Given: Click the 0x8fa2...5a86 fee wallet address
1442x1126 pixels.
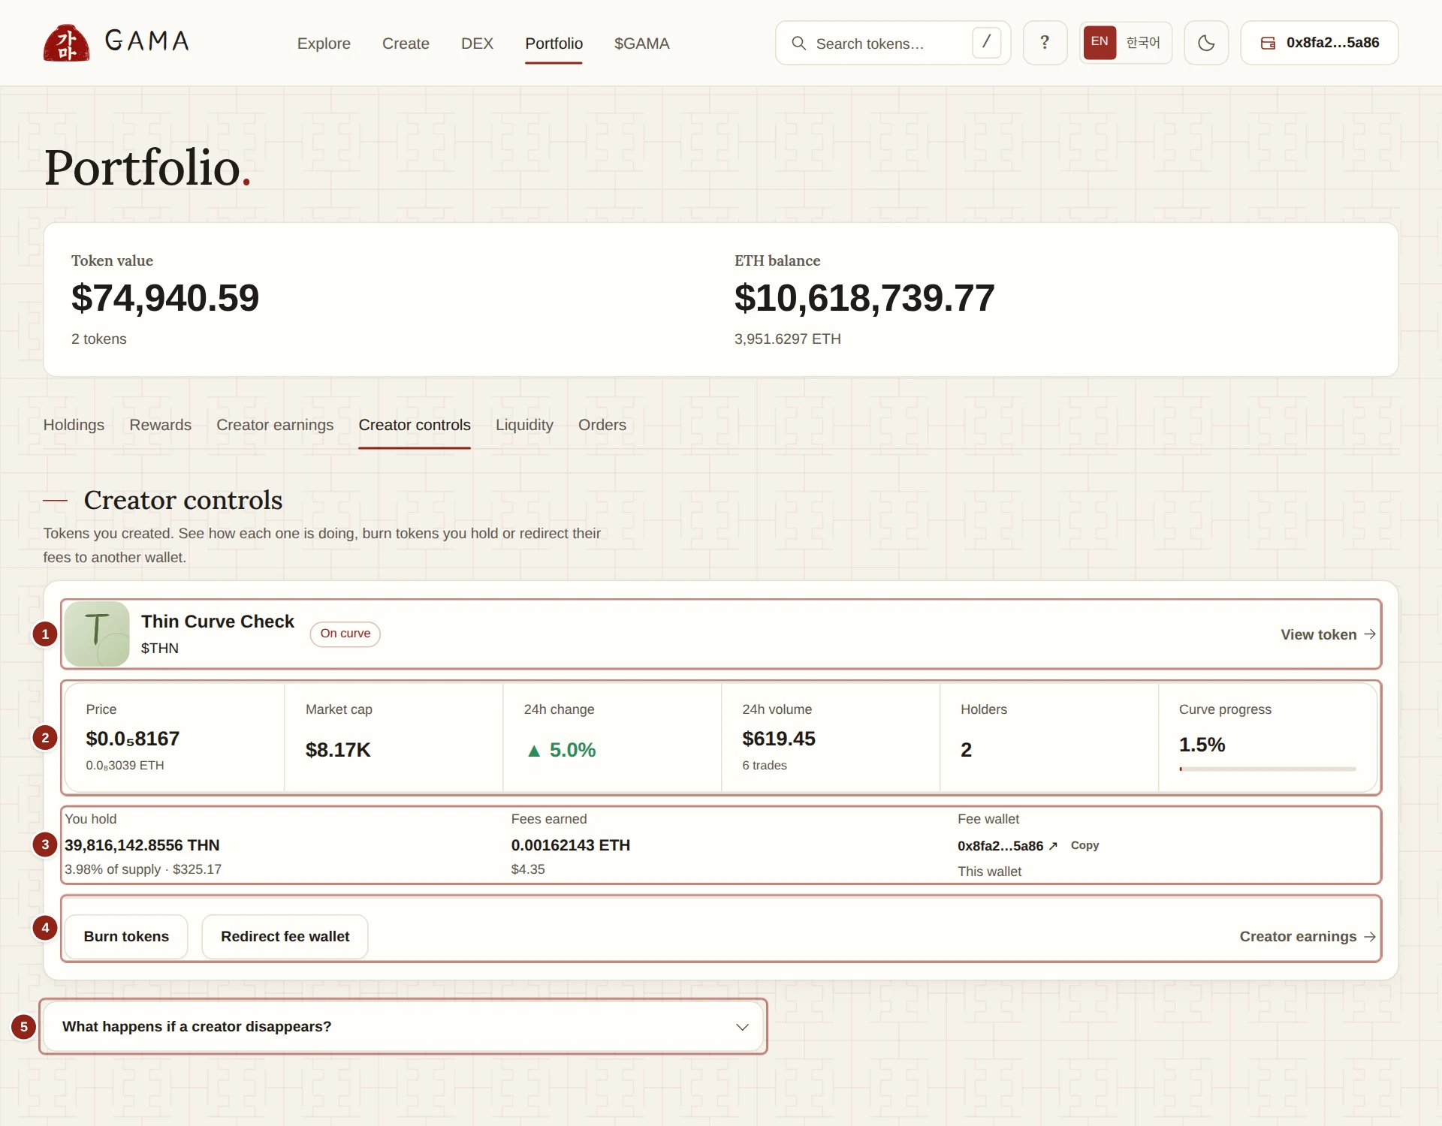Looking at the screenshot, I should [x=1000, y=846].
